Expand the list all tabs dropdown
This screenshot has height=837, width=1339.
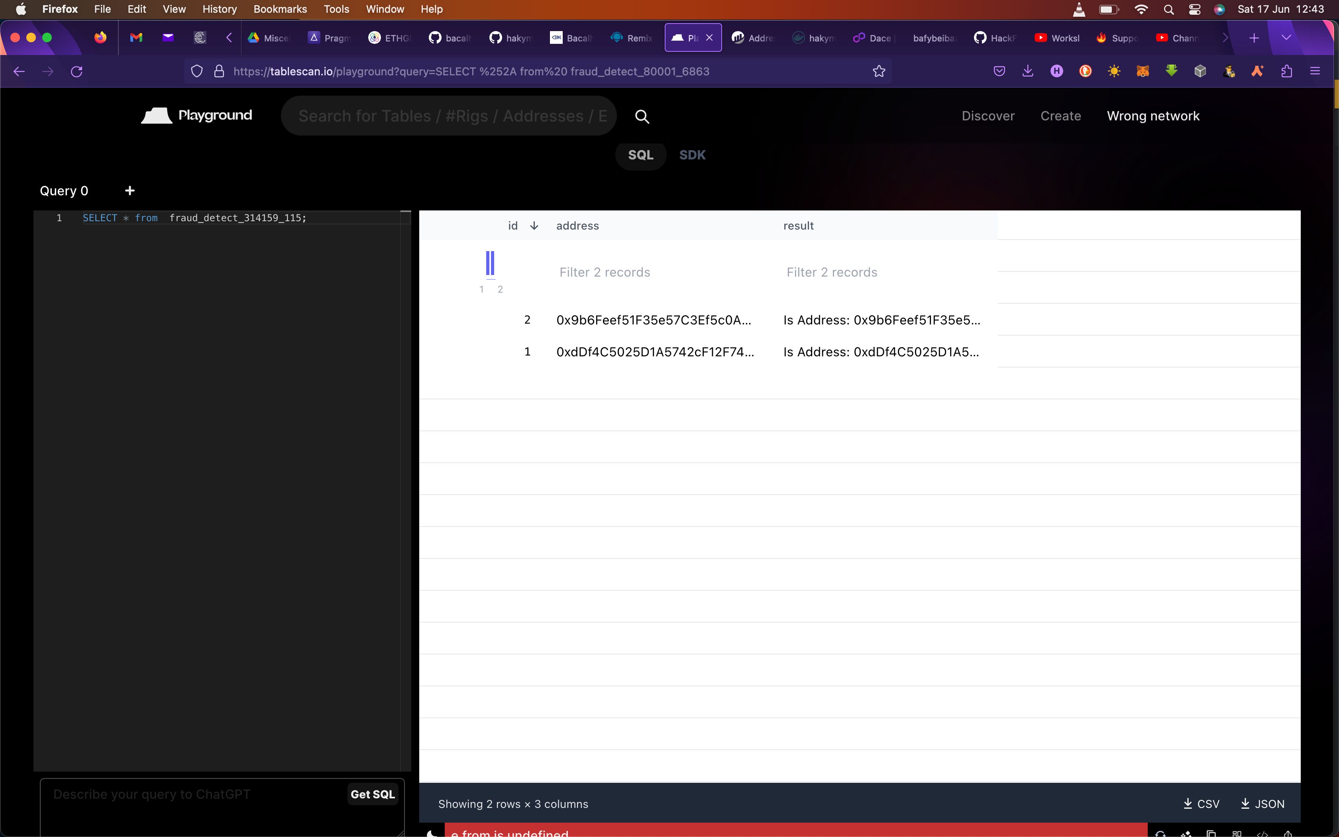click(x=1286, y=37)
